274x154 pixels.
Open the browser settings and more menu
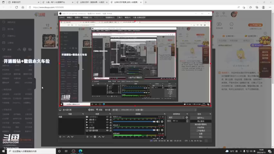click(270, 7)
